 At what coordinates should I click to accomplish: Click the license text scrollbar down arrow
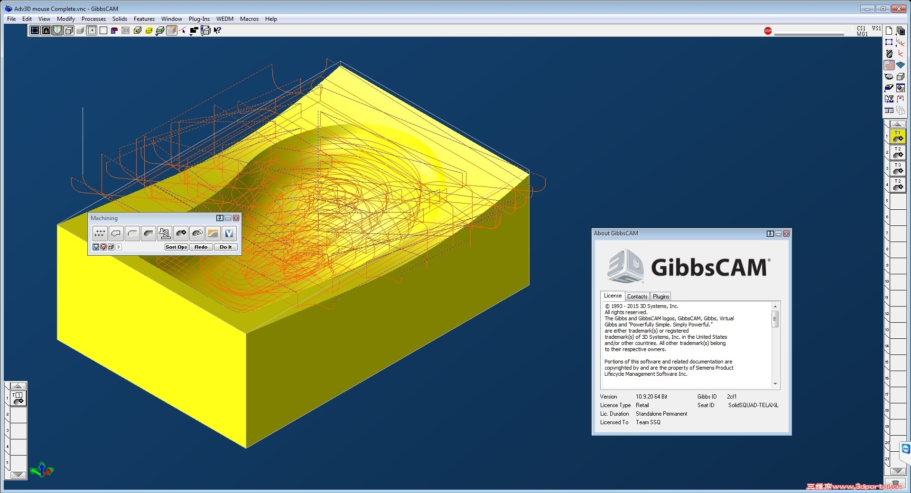click(x=775, y=384)
